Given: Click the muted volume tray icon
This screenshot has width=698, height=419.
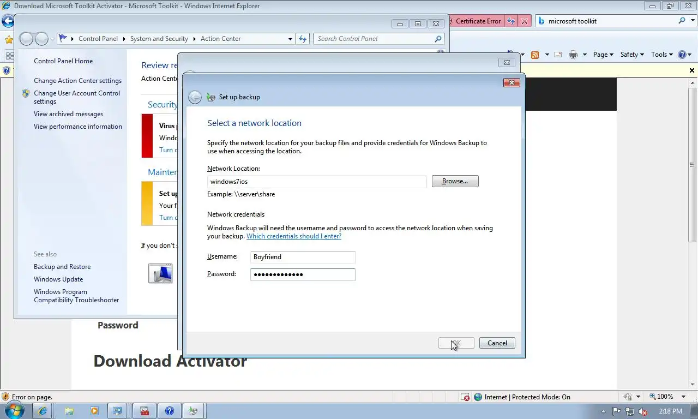Looking at the screenshot, I should pyautogui.click(x=643, y=411).
